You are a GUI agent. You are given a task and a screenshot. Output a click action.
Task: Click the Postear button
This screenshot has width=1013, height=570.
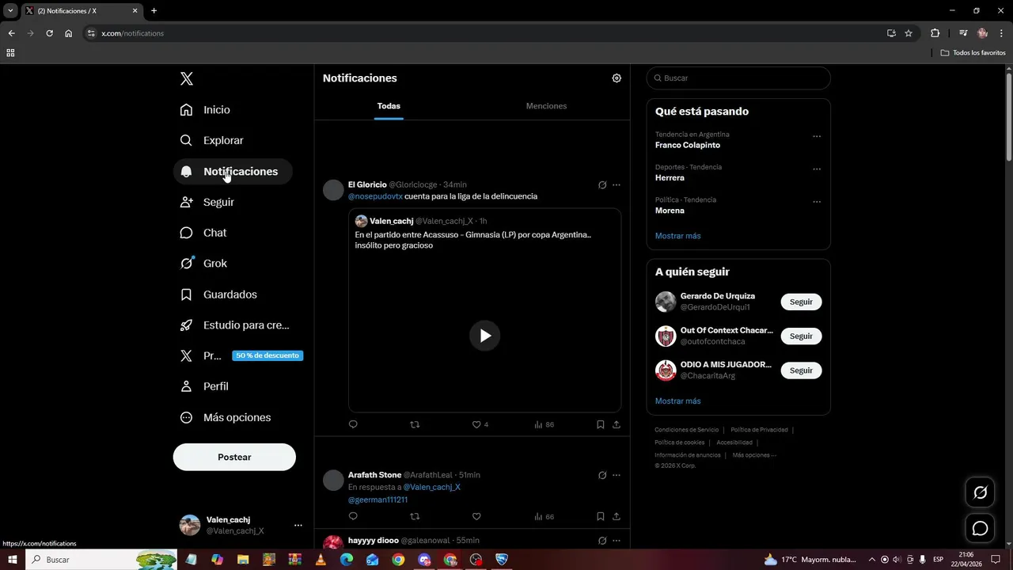pos(234,457)
